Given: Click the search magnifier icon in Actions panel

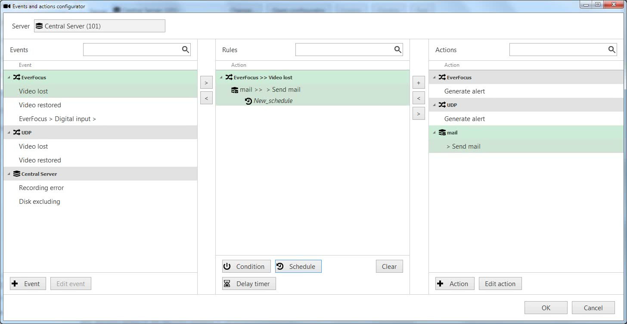Looking at the screenshot, I should [x=612, y=50].
